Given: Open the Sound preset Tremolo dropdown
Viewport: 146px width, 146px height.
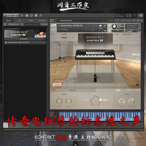Looking at the screenshot, I should (x=67, y=38).
